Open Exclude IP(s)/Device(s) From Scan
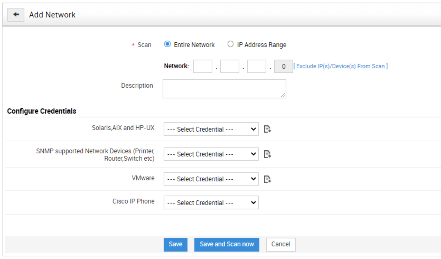The image size is (441, 259). click(x=341, y=66)
